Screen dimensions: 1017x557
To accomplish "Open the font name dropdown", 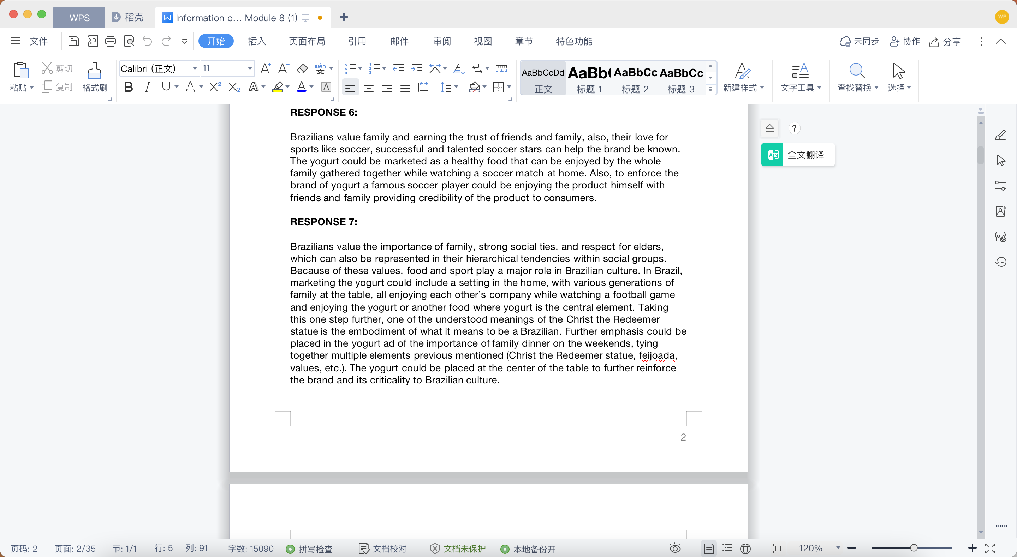I will [195, 68].
